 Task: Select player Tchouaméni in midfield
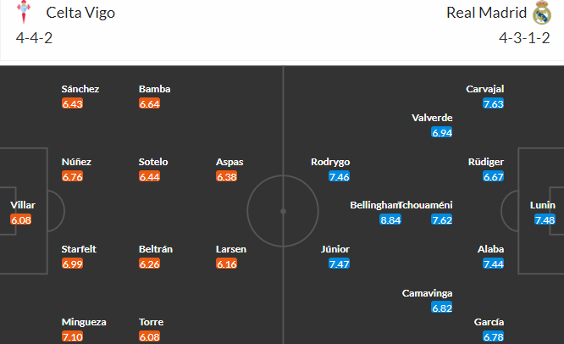coord(426,205)
